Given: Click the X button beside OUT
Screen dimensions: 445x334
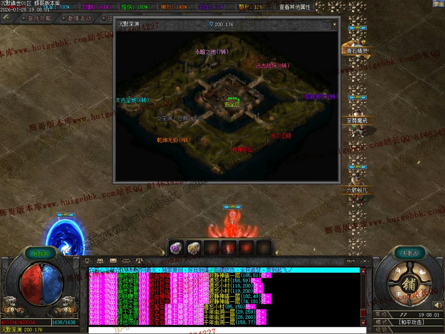Looking at the screenshot, I should point(365,261).
